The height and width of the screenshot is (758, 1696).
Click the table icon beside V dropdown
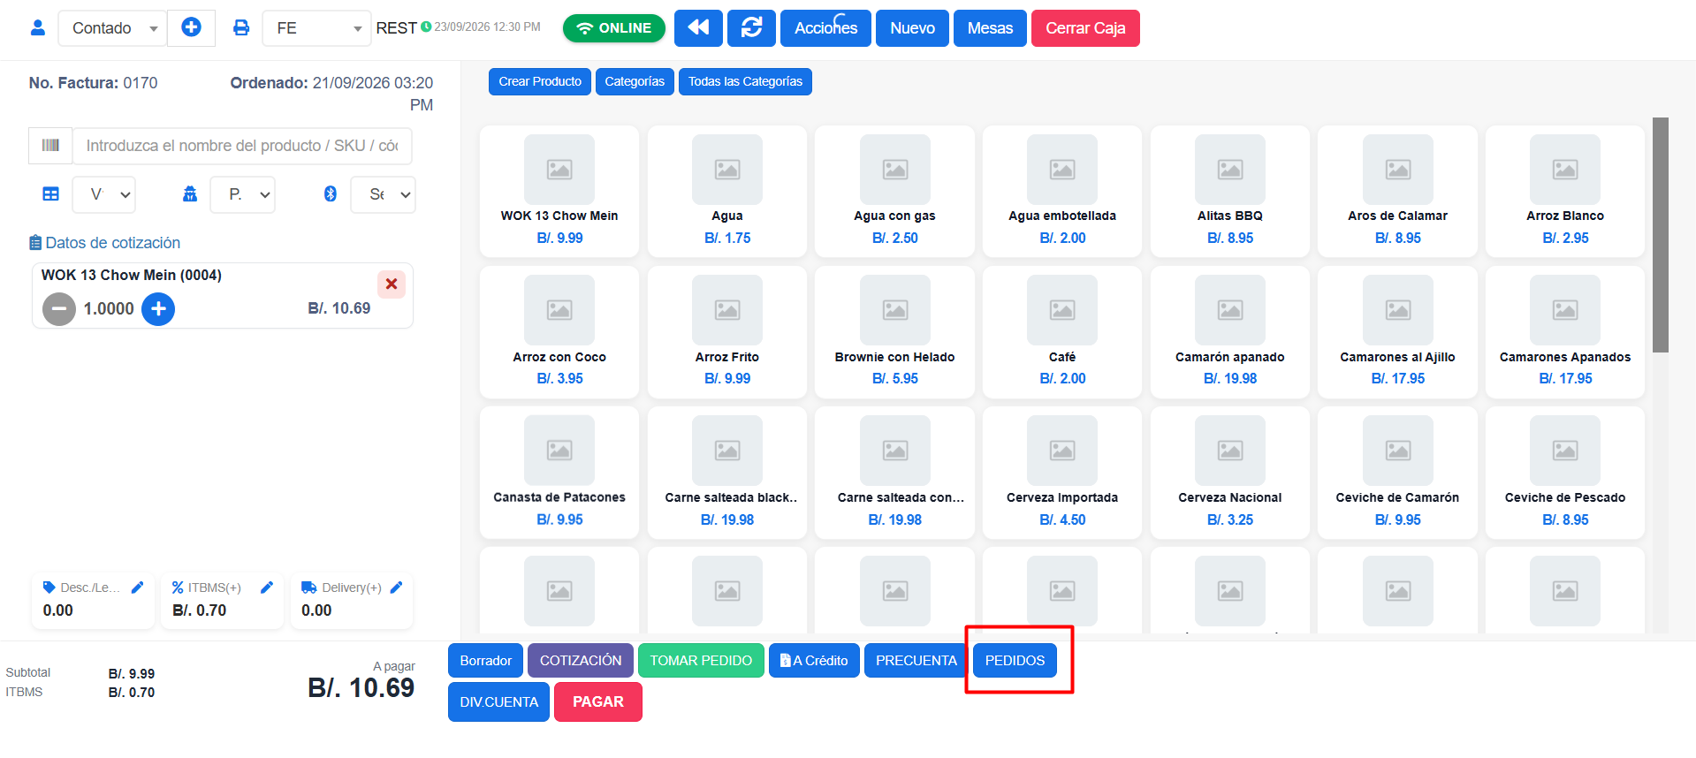[x=51, y=193]
